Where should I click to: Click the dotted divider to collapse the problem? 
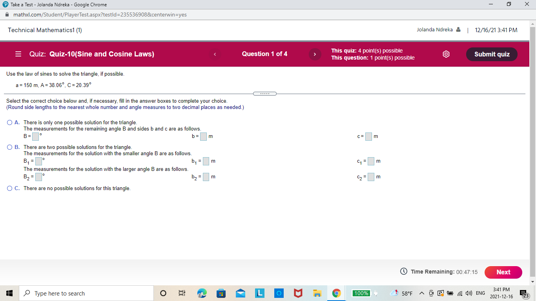point(265,93)
